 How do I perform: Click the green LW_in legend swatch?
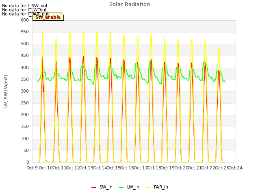click(121, 188)
